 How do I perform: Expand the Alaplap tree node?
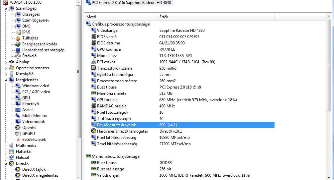6,62
